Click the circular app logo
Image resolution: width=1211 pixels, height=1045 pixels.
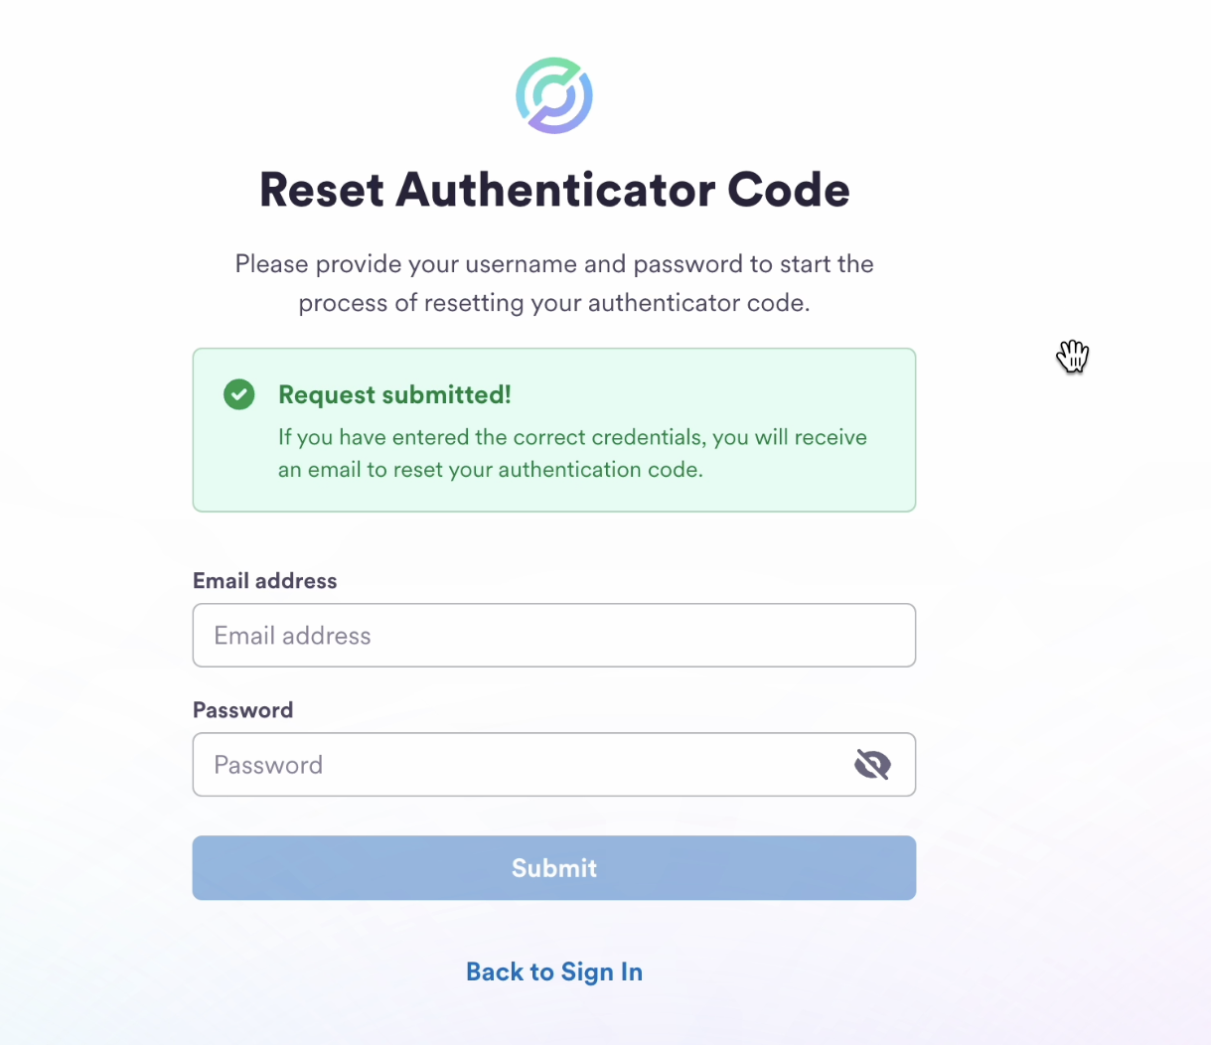(554, 95)
